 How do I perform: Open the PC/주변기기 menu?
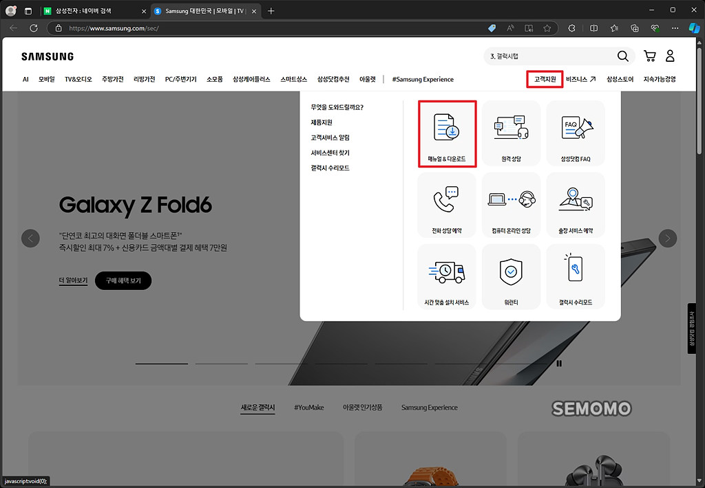coord(181,79)
